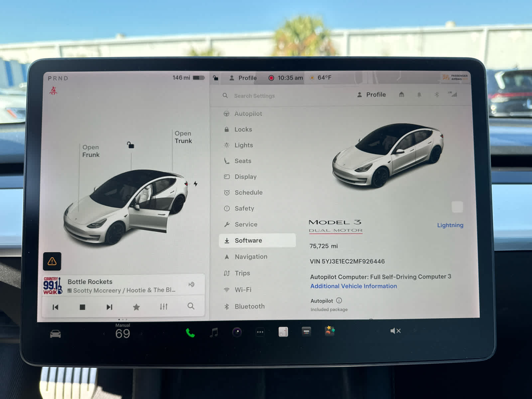Mute audio using the speaker icon
Screen dimensions: 532x399
click(x=395, y=331)
